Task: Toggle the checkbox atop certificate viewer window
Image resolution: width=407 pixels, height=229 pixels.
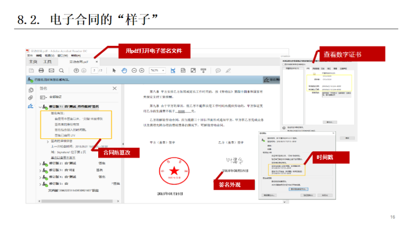Action: (x=284, y=65)
